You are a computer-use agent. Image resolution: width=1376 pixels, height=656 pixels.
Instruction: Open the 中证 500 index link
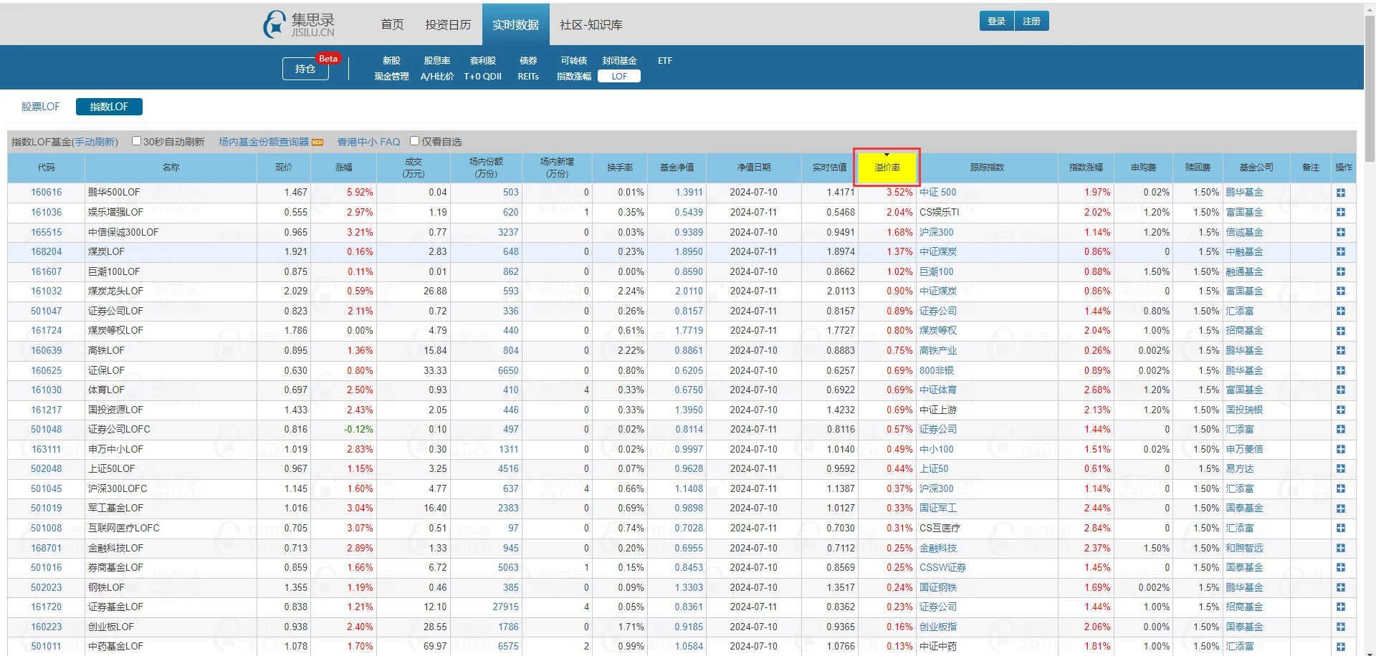[938, 193]
